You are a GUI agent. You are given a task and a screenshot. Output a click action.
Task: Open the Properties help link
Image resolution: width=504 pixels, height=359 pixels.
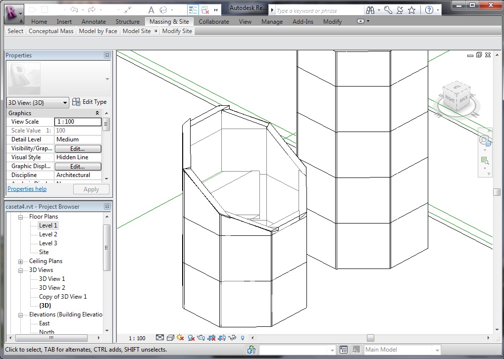point(27,189)
